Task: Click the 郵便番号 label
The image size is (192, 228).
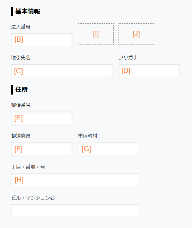Action: click(x=21, y=105)
